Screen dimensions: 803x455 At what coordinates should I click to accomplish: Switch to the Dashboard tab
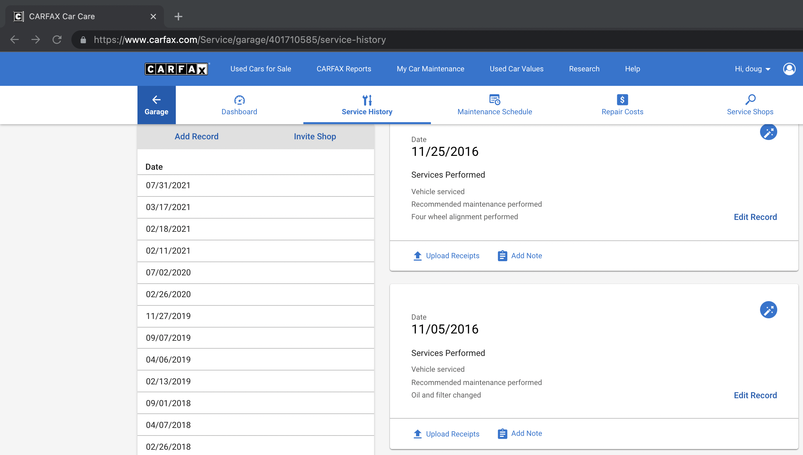[239, 105]
